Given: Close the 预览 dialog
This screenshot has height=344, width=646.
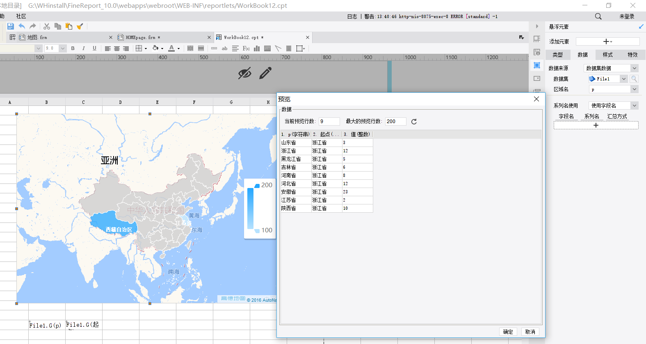Looking at the screenshot, I should [x=536, y=99].
